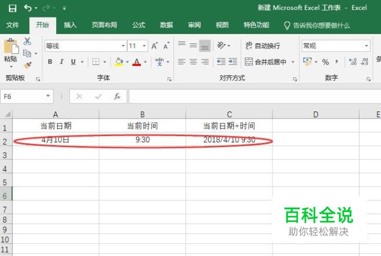Select Center horizontal alignment icon
381x256 pixels.
pos(193,62)
